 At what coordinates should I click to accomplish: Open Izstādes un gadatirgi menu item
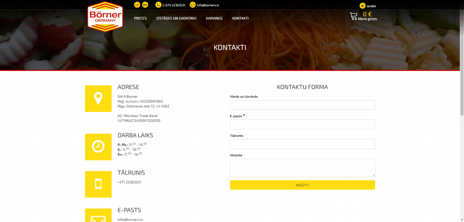click(176, 18)
